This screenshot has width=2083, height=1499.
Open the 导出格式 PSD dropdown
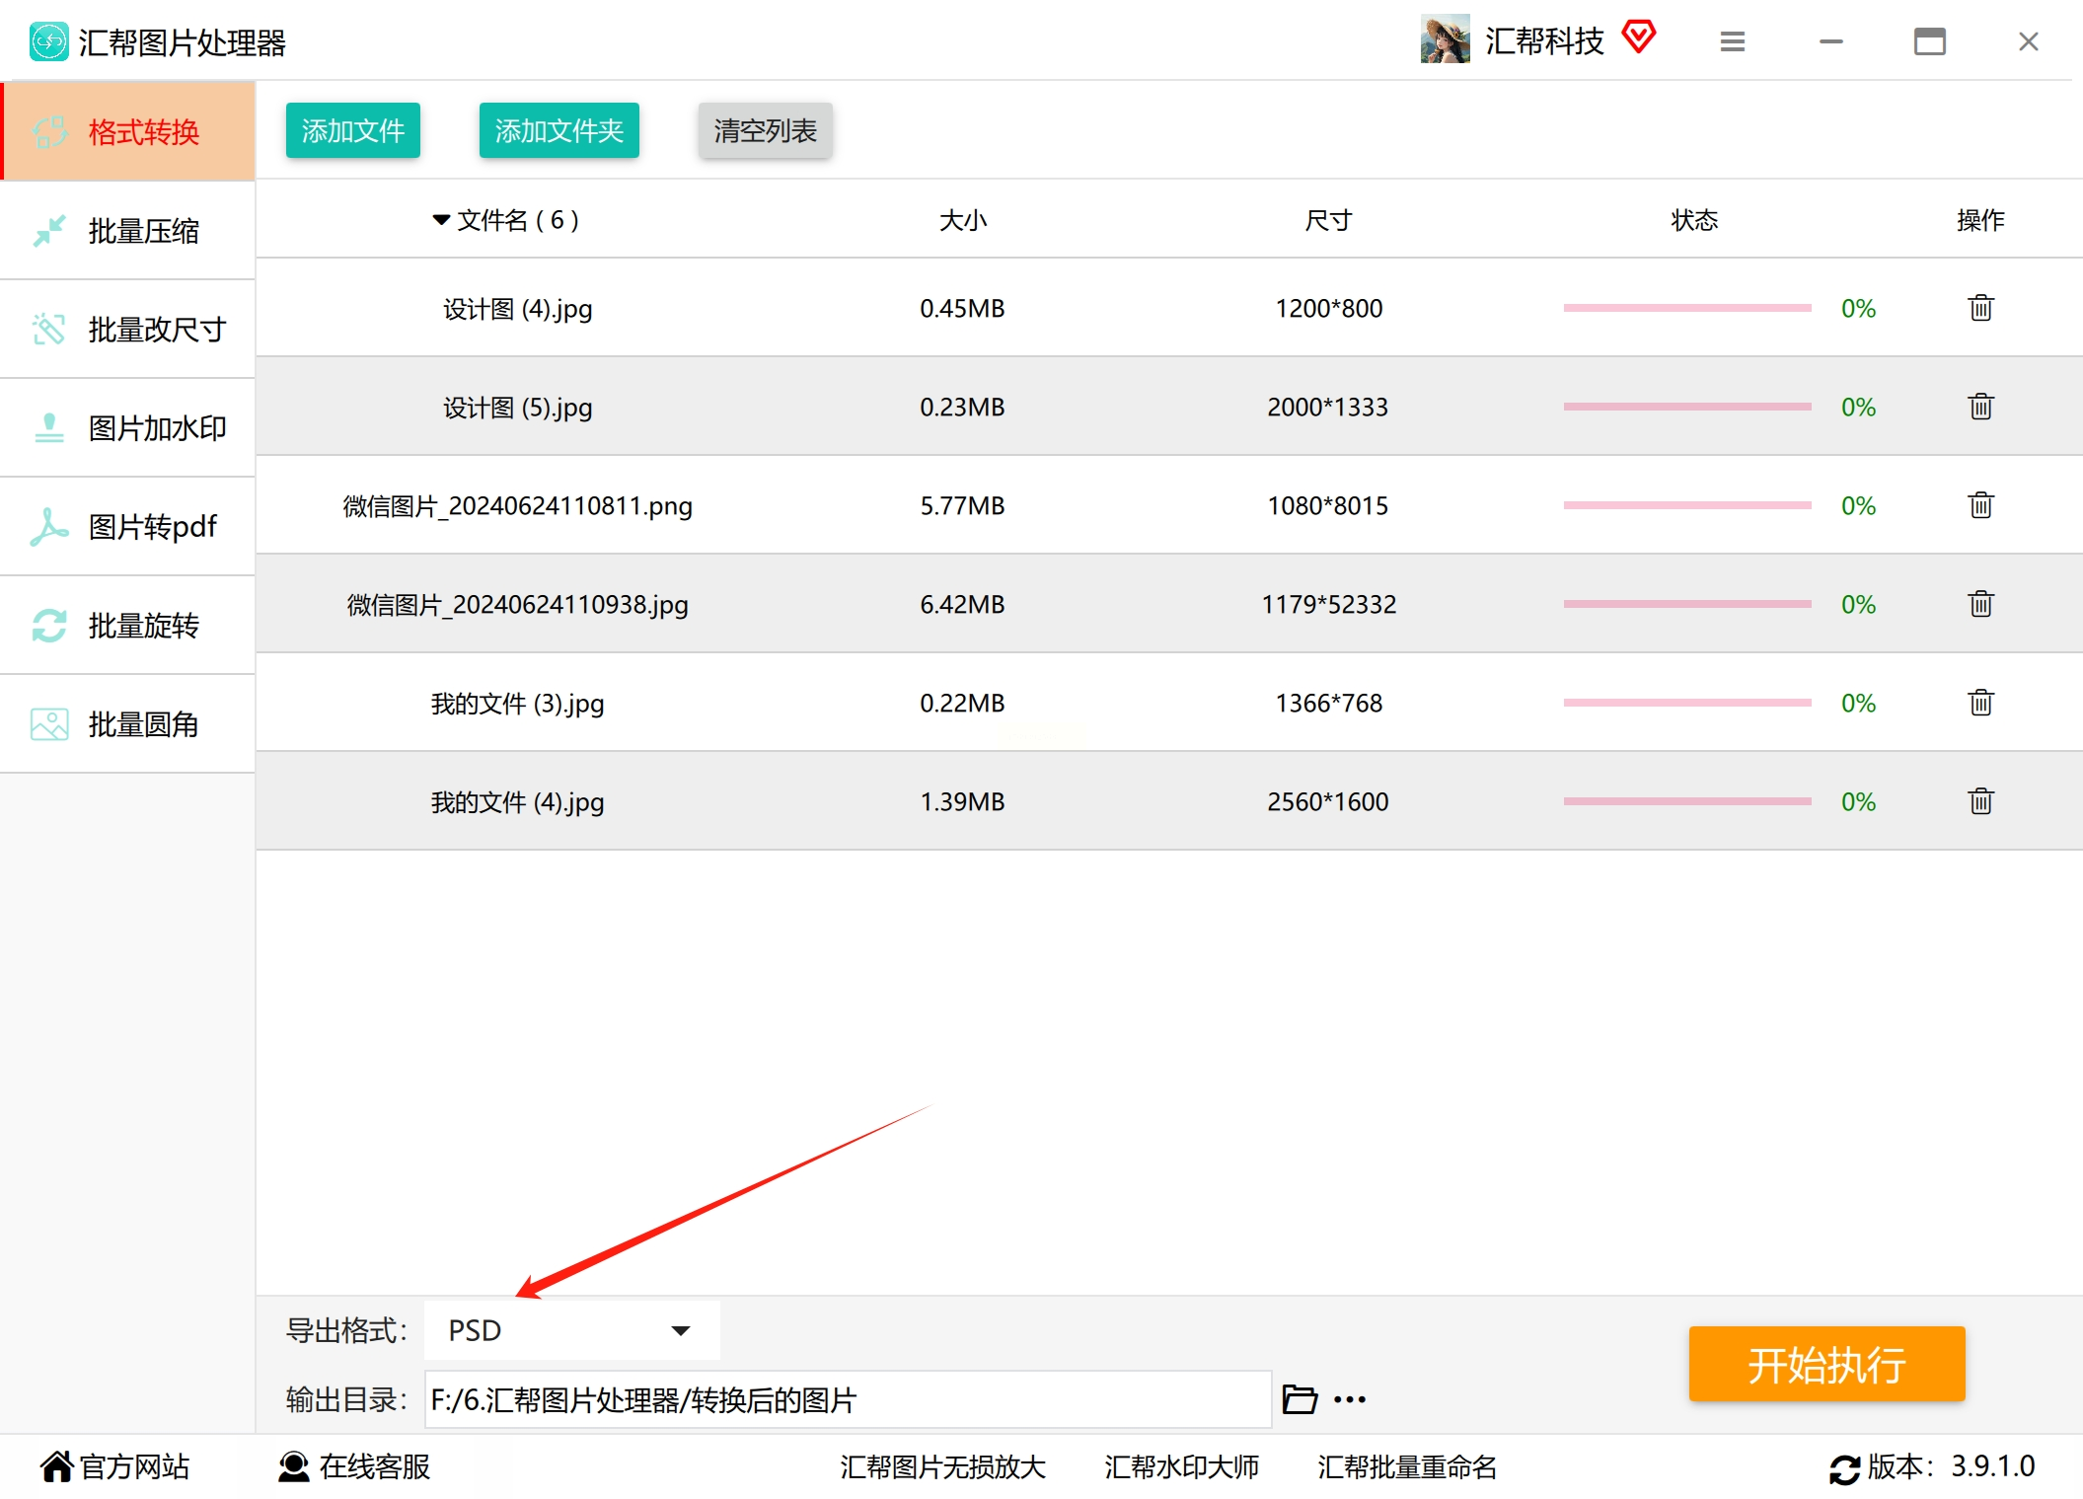click(571, 1330)
